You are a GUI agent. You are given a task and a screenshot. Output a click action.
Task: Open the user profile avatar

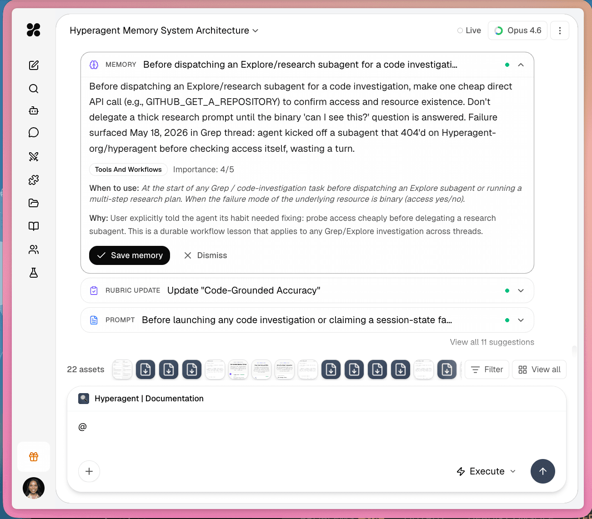point(34,488)
